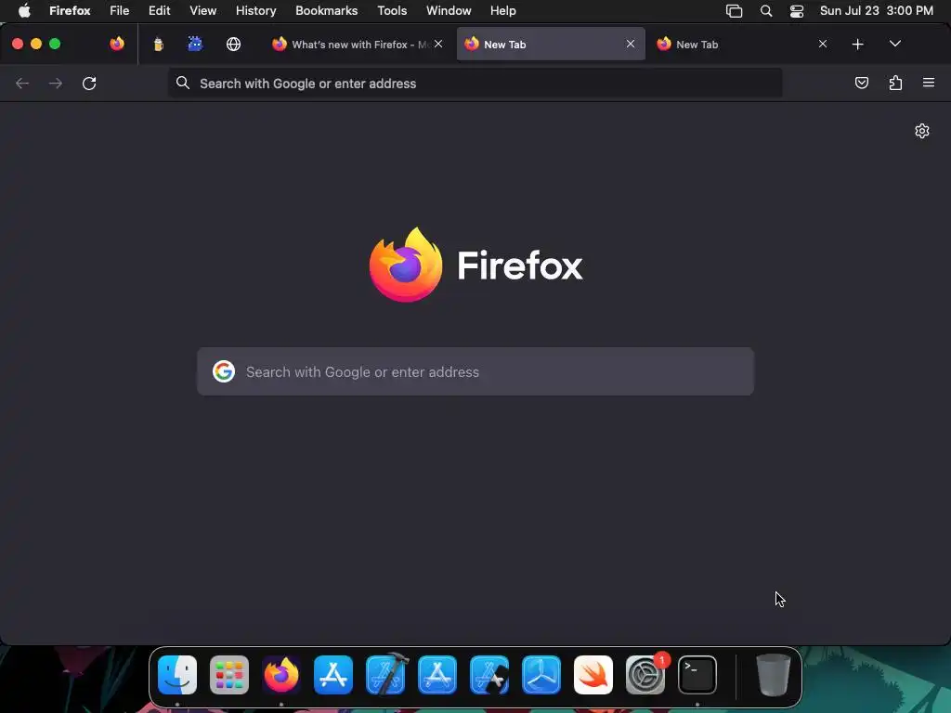Screen dimensions: 951x713
Task: Open Terminal from the Dock
Action: point(697,675)
